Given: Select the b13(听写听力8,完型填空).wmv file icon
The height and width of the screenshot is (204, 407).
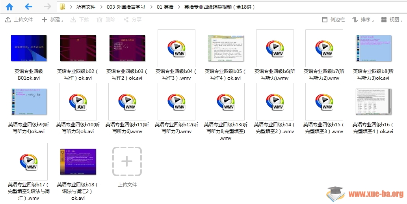Looking at the screenshot, I should (x=226, y=102).
